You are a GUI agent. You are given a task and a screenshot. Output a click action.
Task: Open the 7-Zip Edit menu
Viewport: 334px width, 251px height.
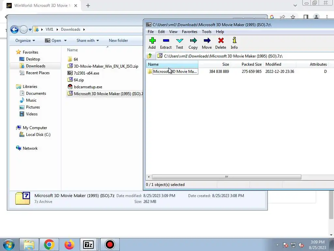(161, 32)
